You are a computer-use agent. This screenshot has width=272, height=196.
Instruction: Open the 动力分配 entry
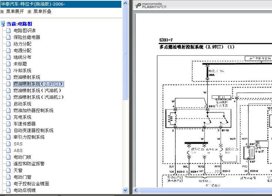click(22, 44)
